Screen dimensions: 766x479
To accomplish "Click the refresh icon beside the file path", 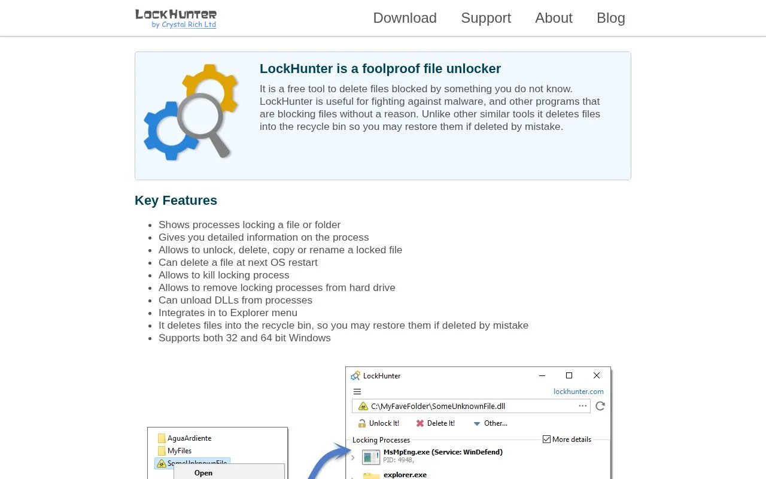I will click(600, 406).
